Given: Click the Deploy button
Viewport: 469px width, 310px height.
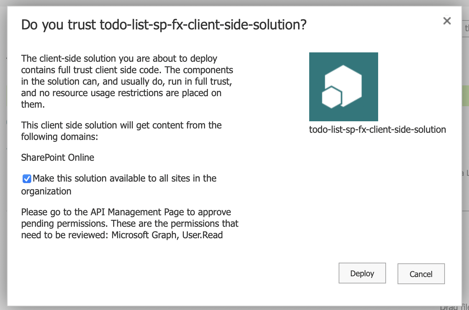Looking at the screenshot, I should [362, 273].
